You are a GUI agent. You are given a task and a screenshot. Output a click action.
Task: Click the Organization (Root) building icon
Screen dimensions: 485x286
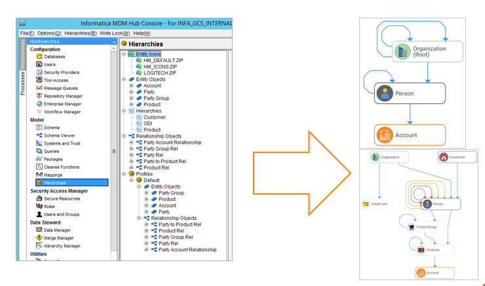point(402,52)
